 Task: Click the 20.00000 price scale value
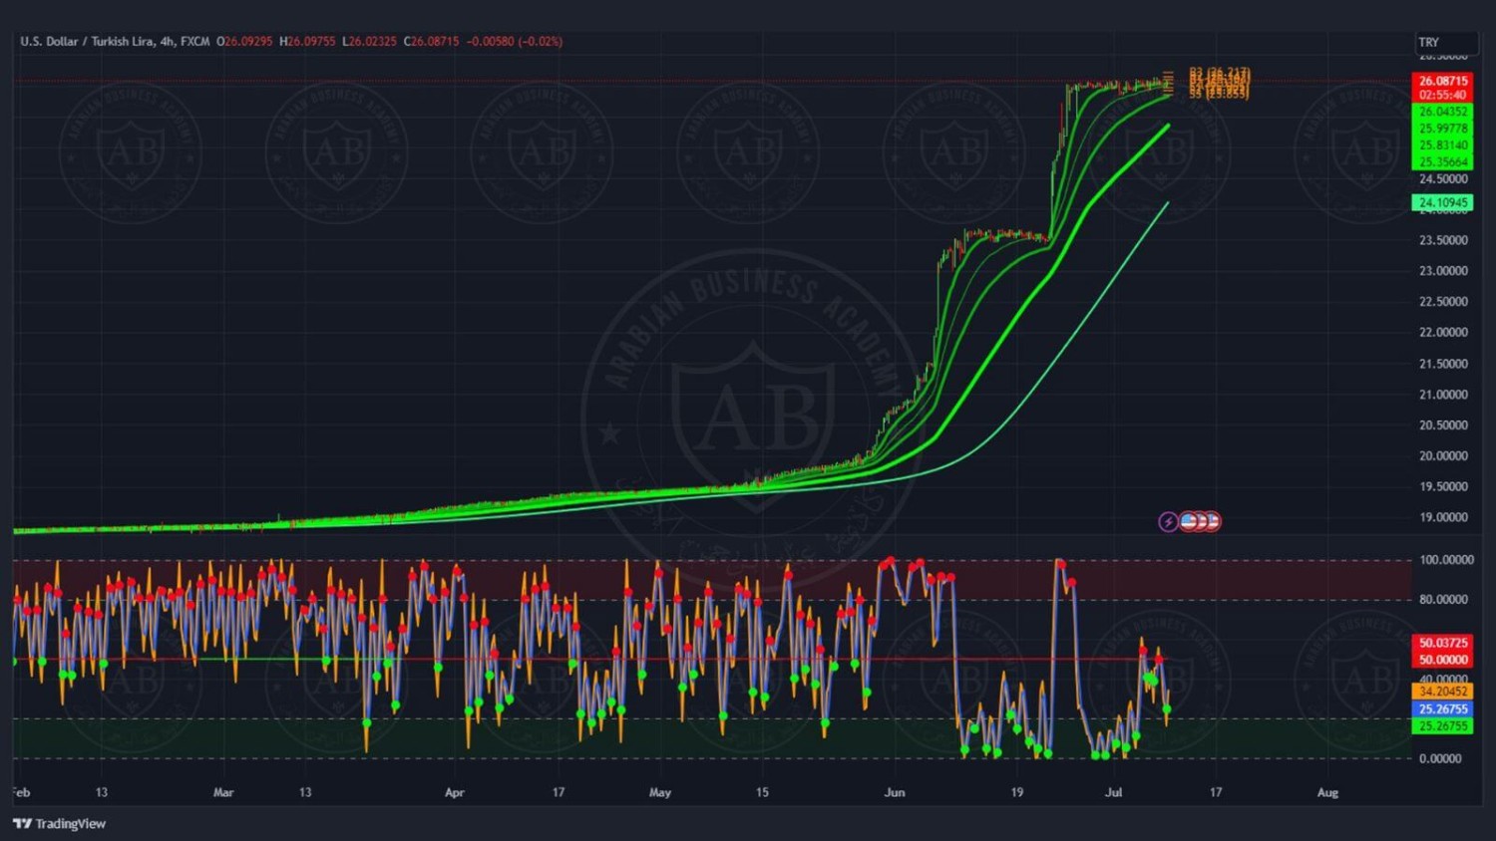point(1443,456)
